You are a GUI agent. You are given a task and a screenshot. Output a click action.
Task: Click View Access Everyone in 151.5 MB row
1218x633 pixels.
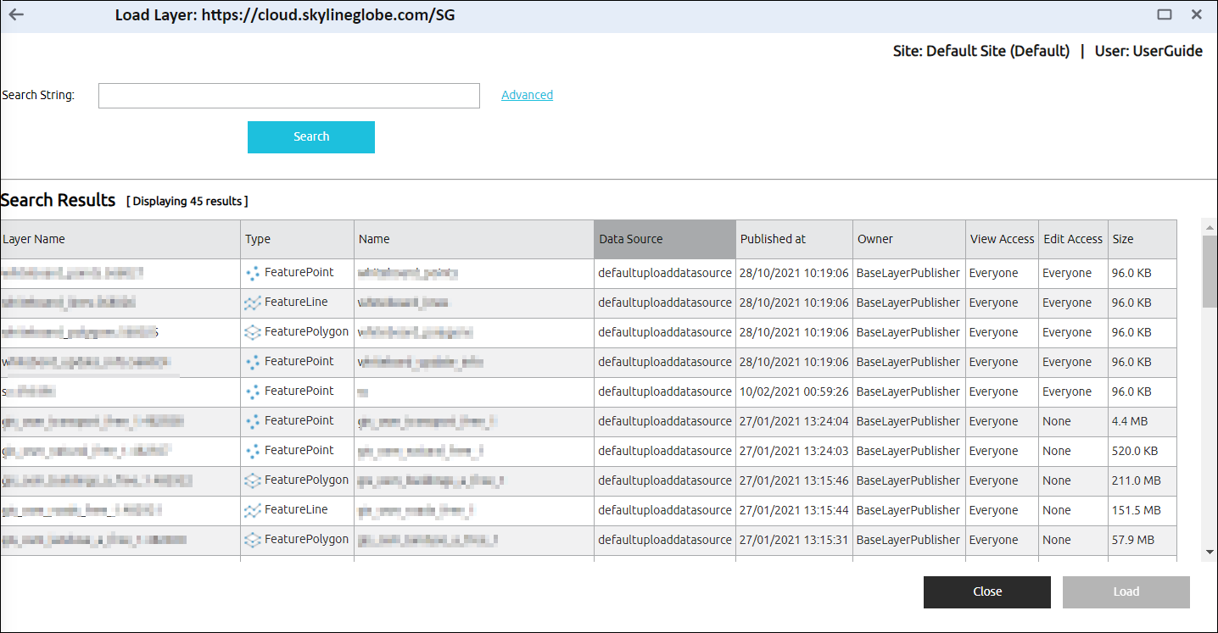tap(993, 510)
